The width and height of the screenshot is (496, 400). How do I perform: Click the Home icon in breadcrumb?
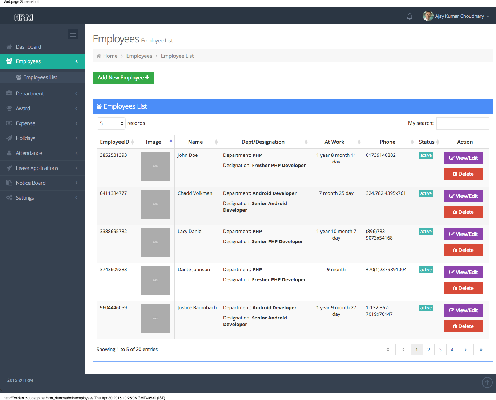tap(99, 56)
